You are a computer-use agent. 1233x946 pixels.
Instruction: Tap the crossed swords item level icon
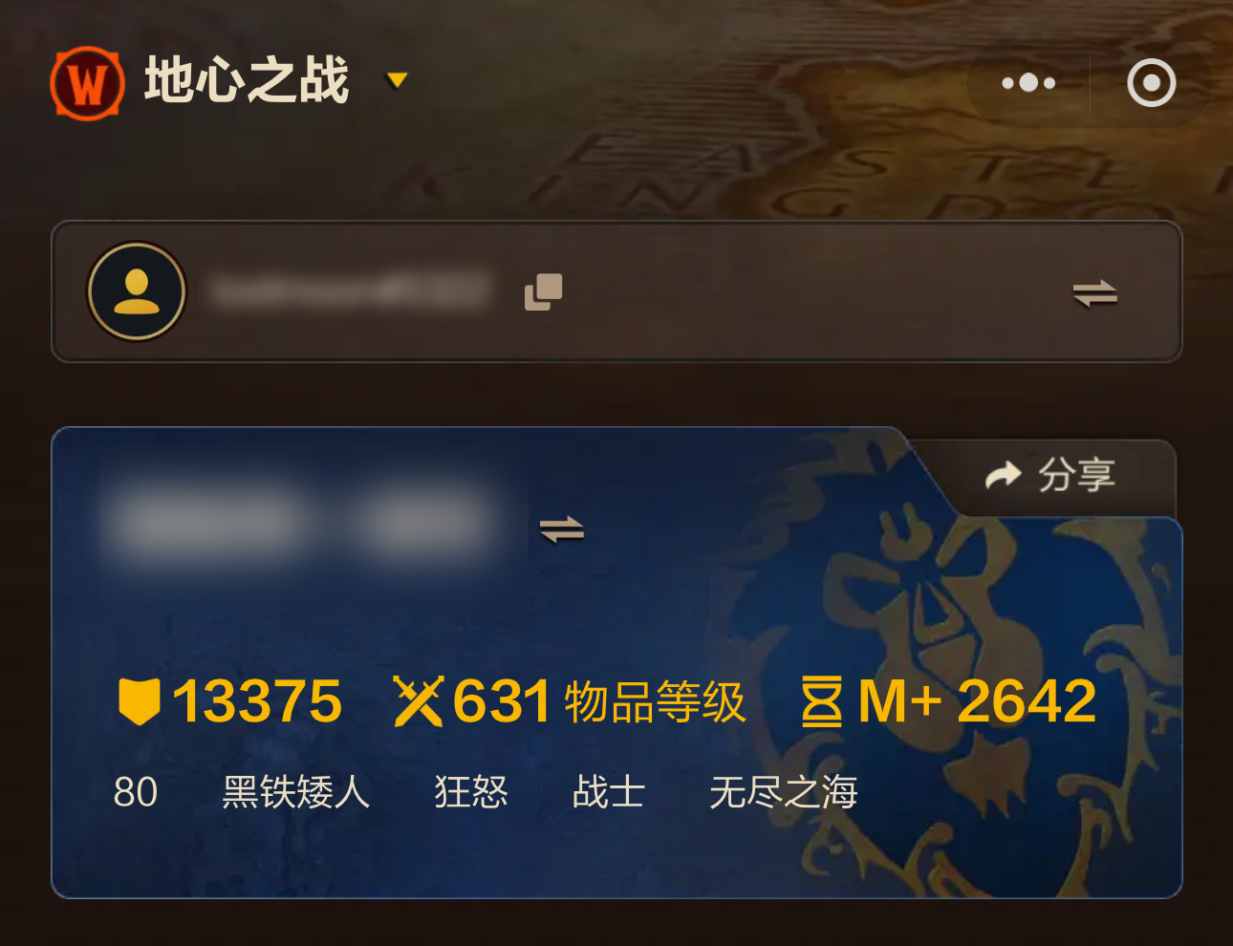[419, 701]
